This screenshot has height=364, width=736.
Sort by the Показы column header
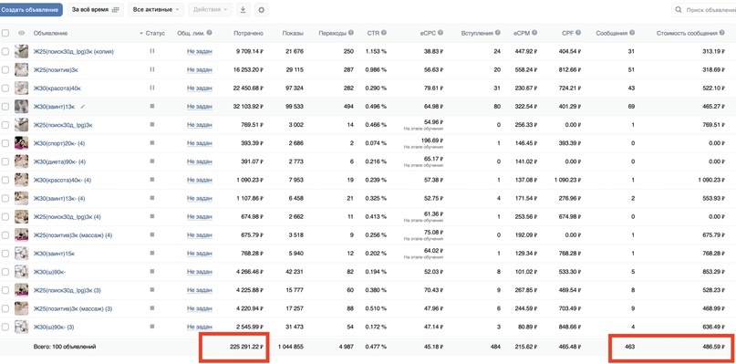(293, 33)
